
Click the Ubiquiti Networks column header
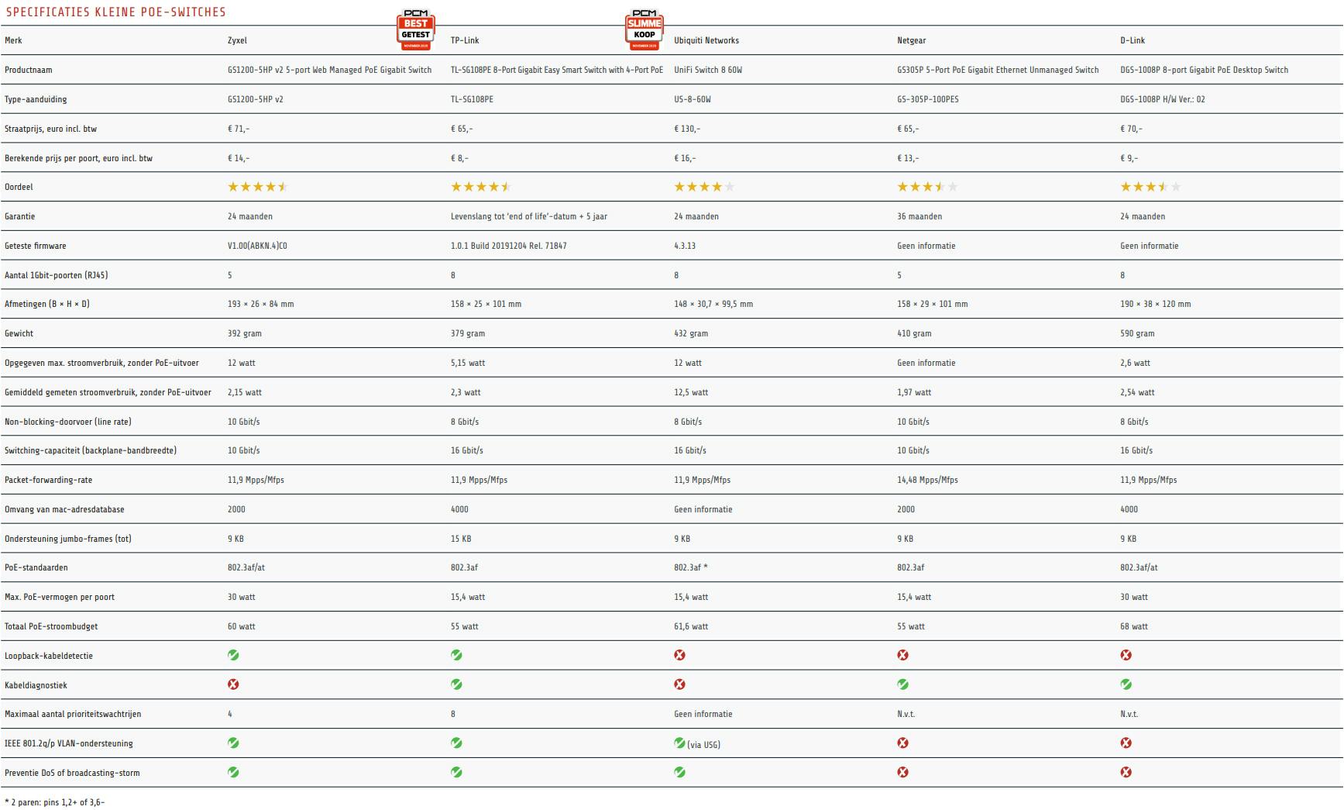tap(706, 40)
